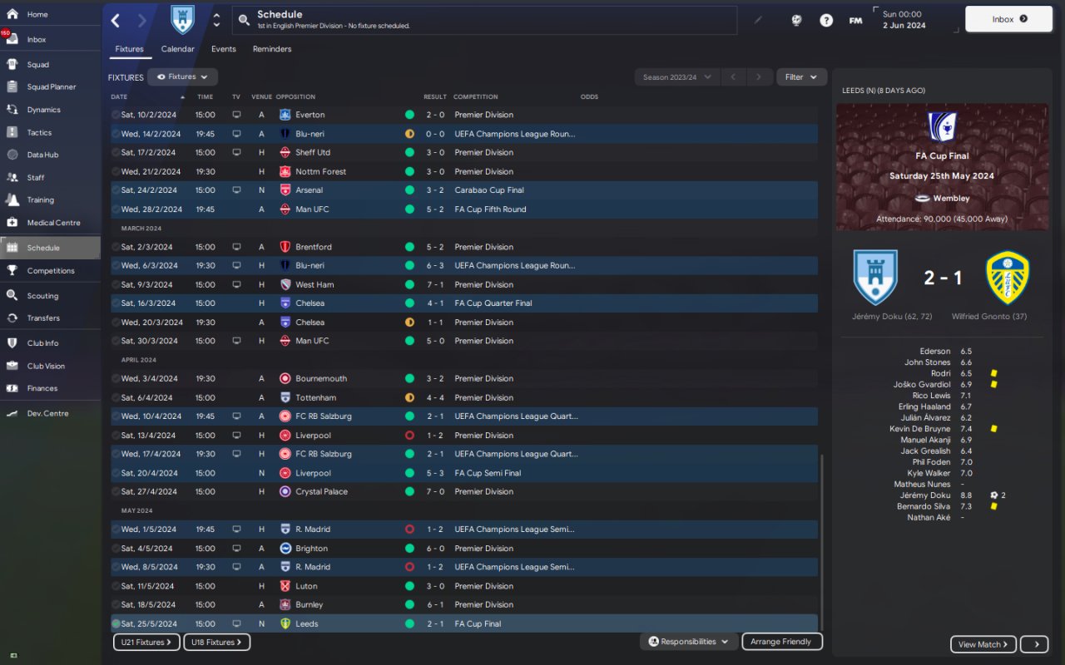Click the club badge in top bar
The height and width of the screenshot is (665, 1065).
(182, 20)
